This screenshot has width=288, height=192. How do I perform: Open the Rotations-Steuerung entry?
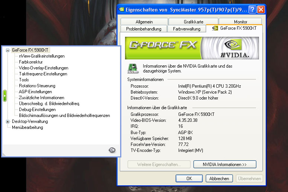coord(37,86)
